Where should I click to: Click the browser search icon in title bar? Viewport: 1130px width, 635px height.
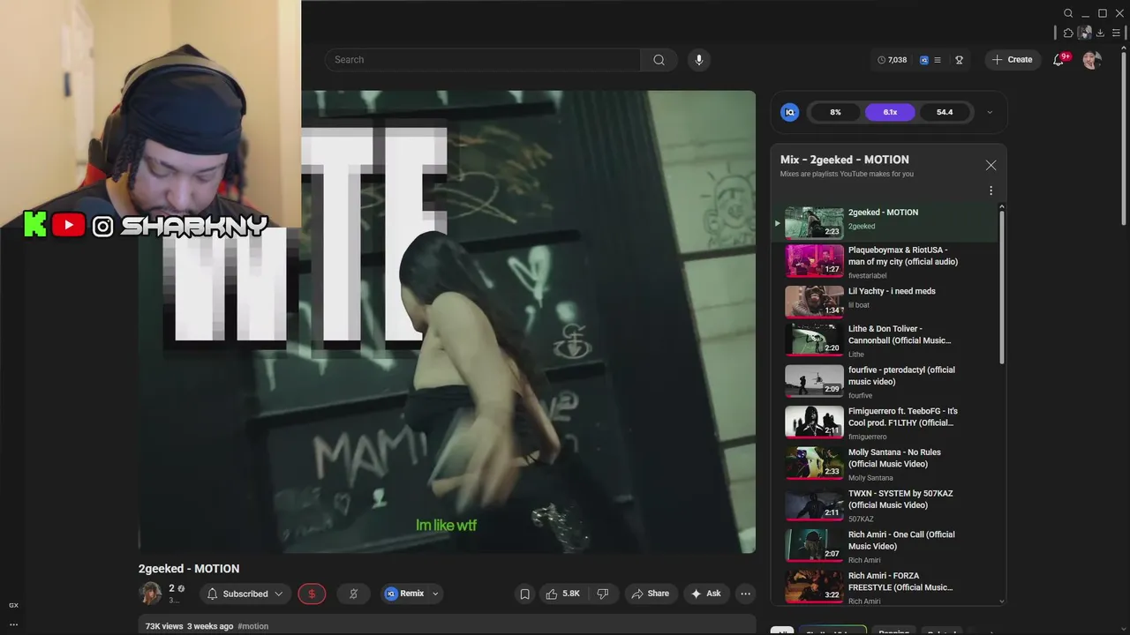click(x=1068, y=13)
